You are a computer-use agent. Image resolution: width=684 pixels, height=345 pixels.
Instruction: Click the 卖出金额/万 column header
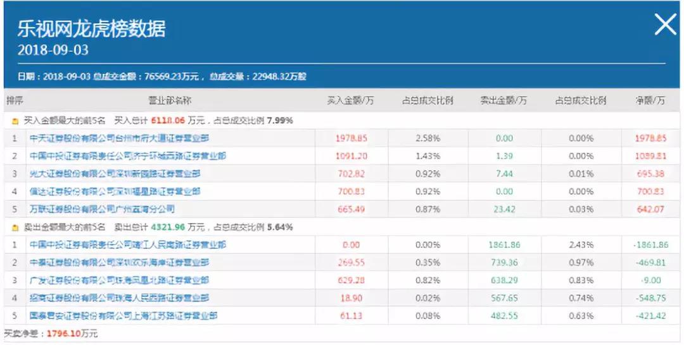(x=503, y=100)
